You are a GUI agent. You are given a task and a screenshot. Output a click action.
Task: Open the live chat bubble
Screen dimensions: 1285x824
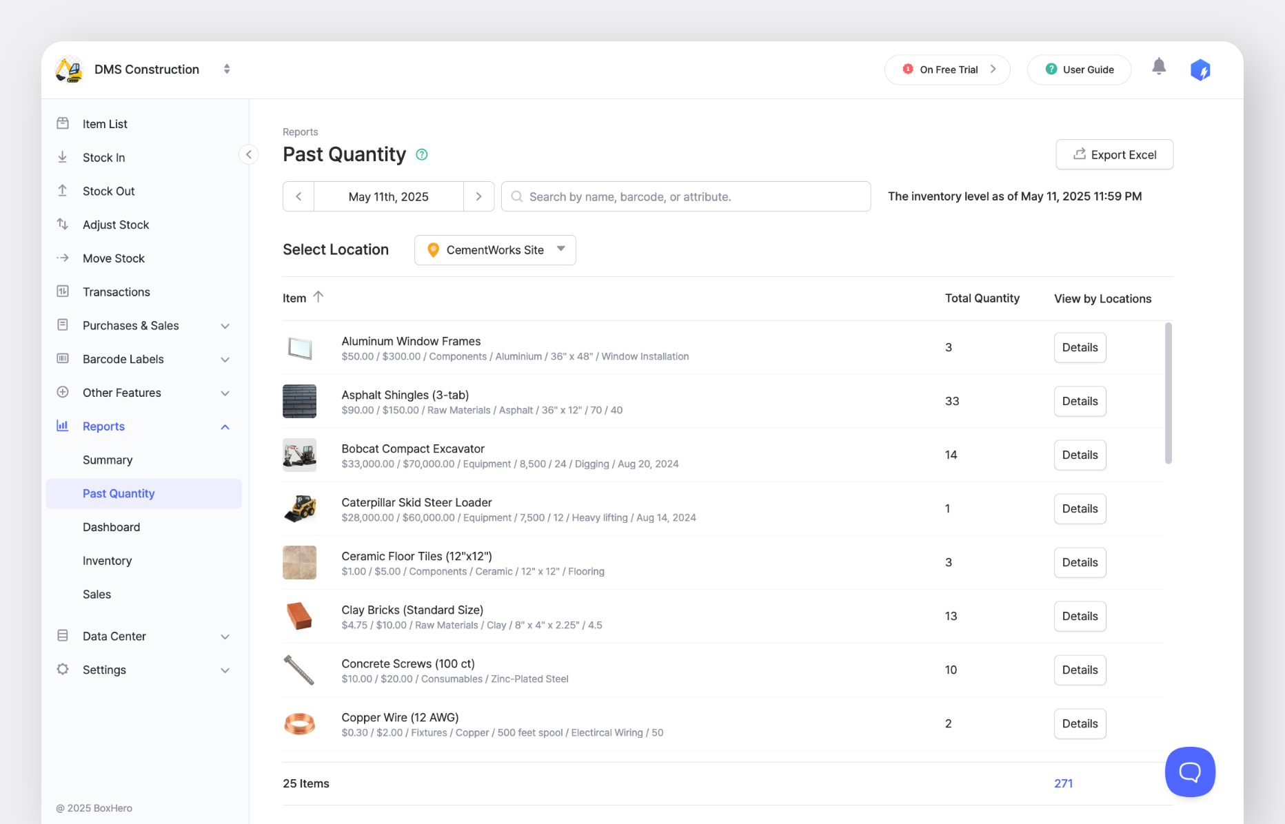[x=1189, y=772]
